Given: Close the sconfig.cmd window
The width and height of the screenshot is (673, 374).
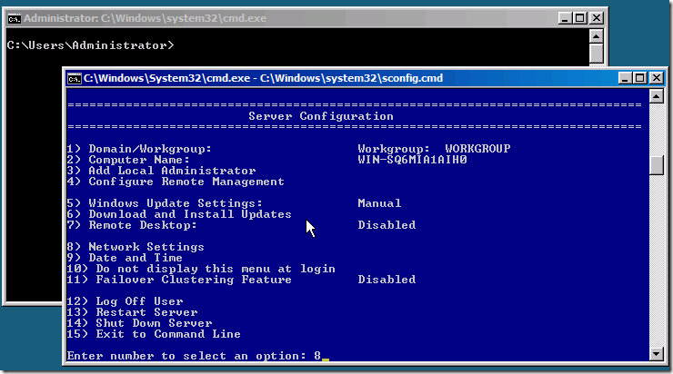Looking at the screenshot, I should [657, 78].
